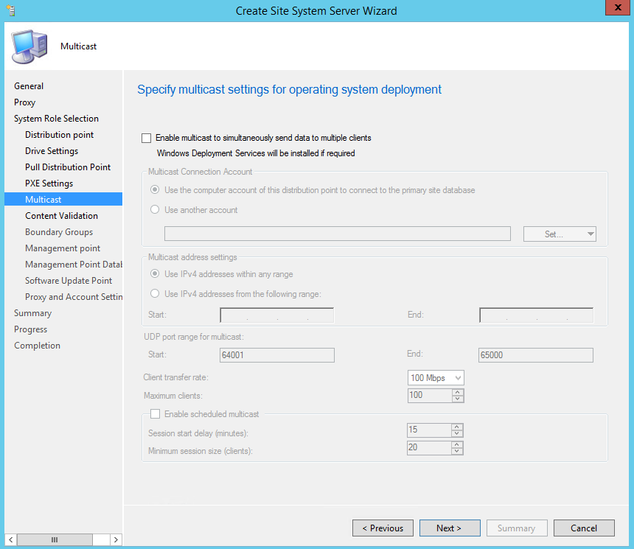Click the Minimum session size value field

click(429, 447)
